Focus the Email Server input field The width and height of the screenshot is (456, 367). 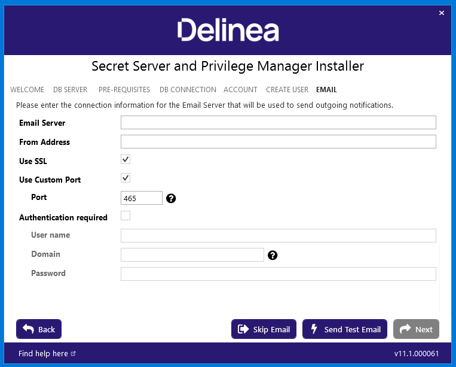pos(279,122)
